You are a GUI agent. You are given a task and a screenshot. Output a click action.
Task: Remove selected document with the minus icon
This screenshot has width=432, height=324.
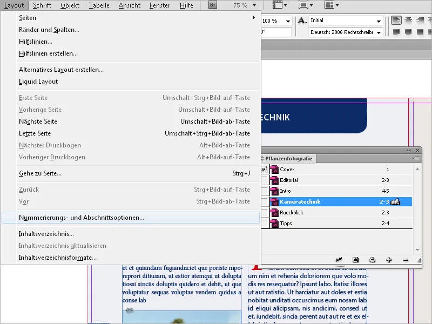405,260
